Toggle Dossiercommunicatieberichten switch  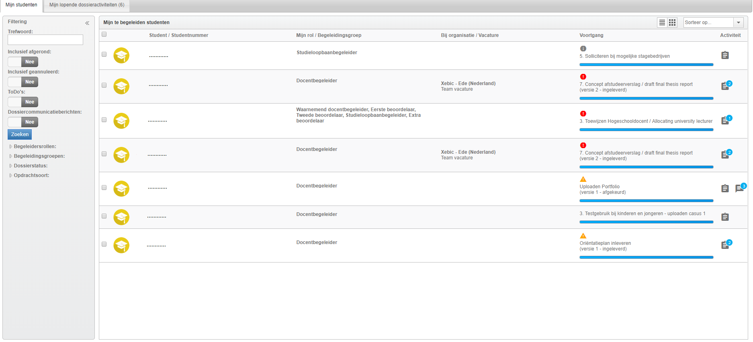point(23,122)
